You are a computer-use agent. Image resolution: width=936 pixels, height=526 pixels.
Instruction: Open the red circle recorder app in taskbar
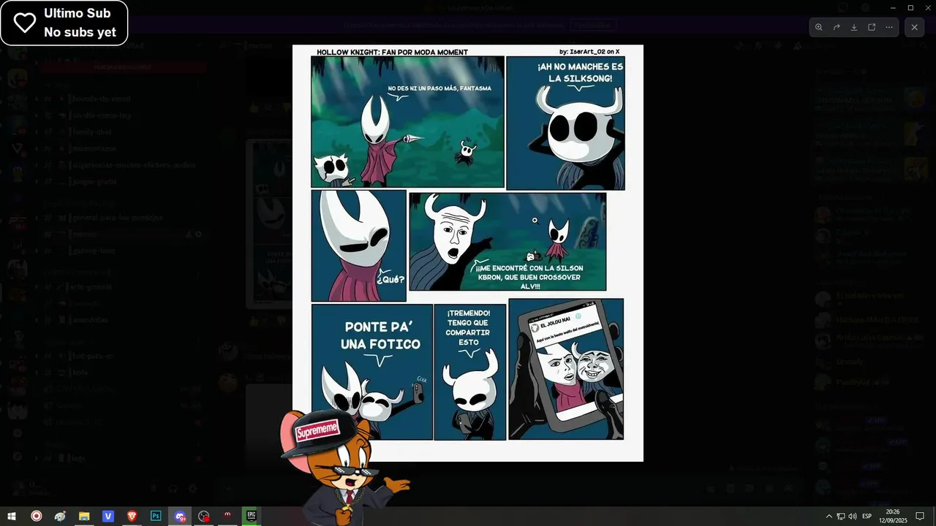click(x=36, y=516)
